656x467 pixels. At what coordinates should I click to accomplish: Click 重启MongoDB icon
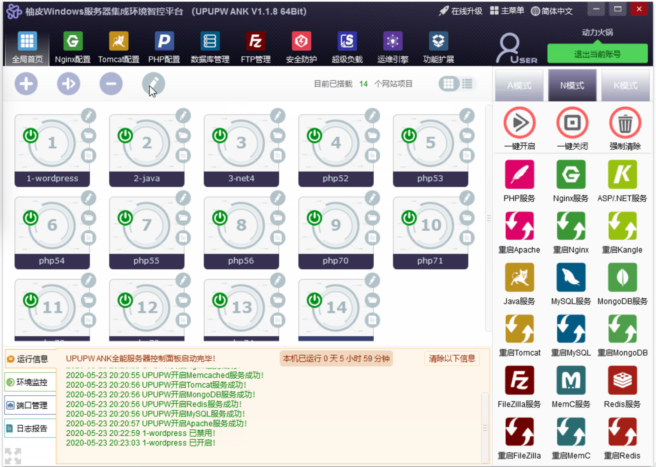coord(622,329)
